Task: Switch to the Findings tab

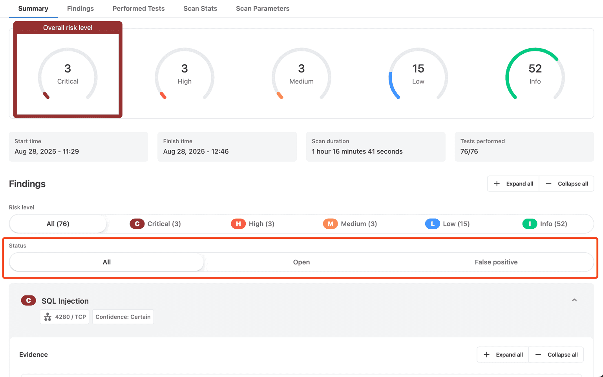Action: click(80, 9)
